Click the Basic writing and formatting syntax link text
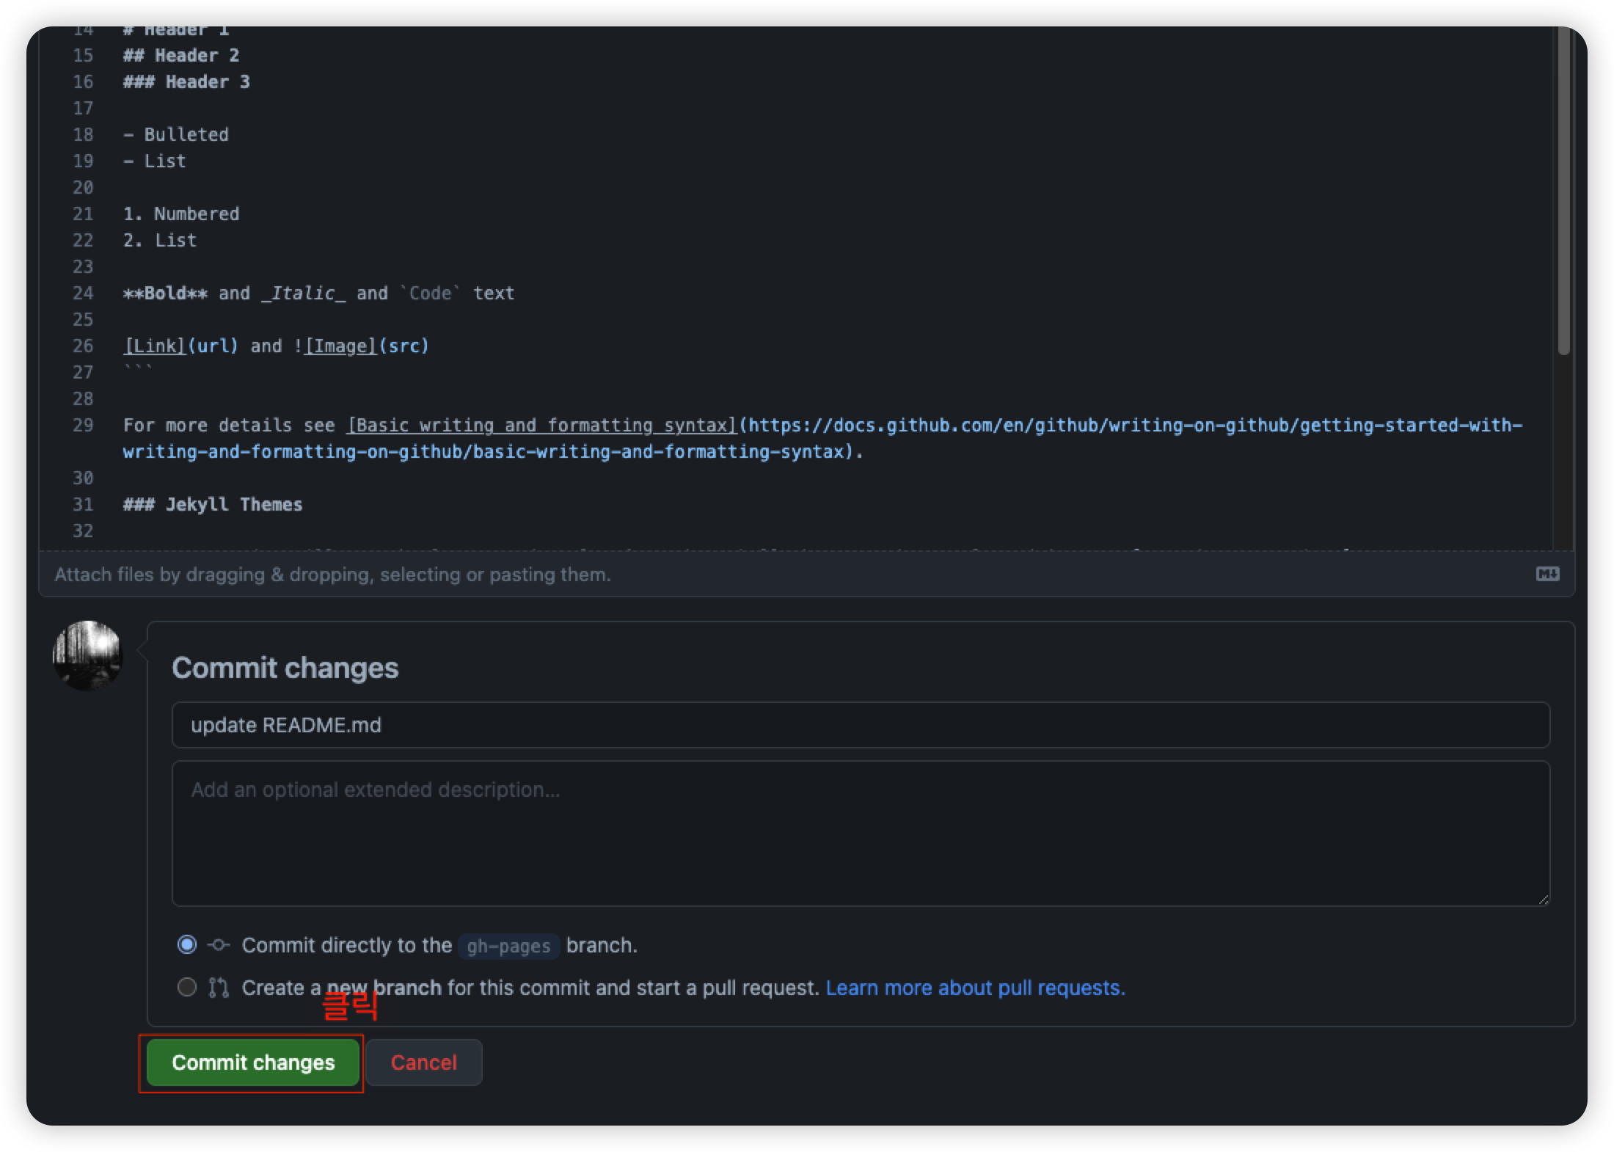 (x=542, y=426)
